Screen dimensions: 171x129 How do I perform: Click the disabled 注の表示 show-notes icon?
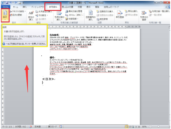click(36, 19)
